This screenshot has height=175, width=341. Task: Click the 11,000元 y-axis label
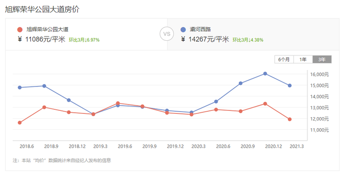[x=320, y=130]
